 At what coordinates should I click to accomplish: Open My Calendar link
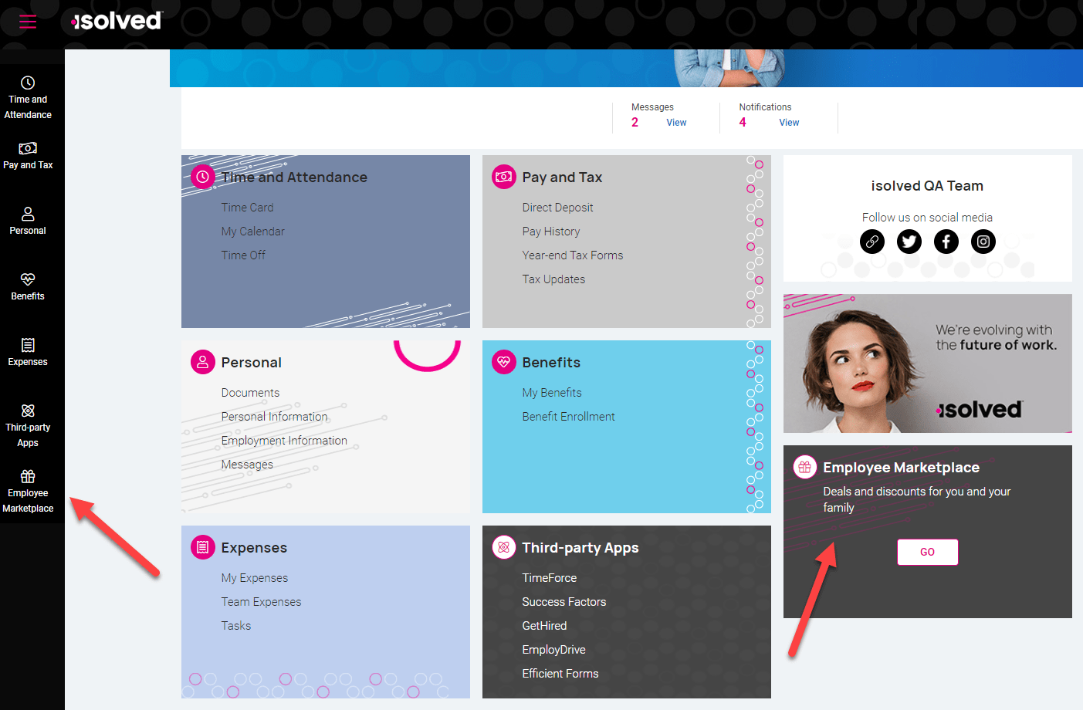252,232
